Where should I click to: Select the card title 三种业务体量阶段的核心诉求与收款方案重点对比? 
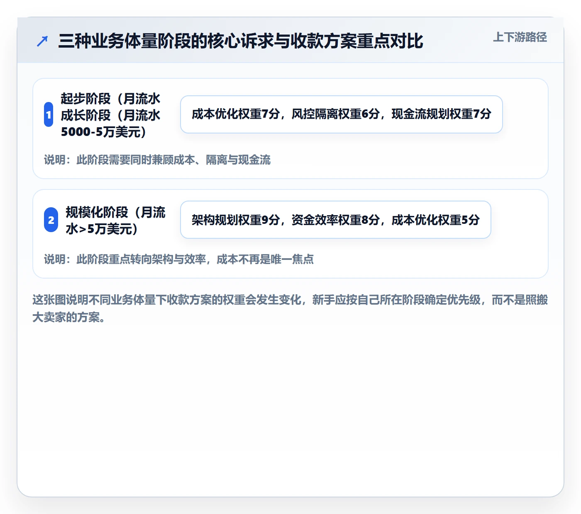pyautogui.click(x=241, y=41)
